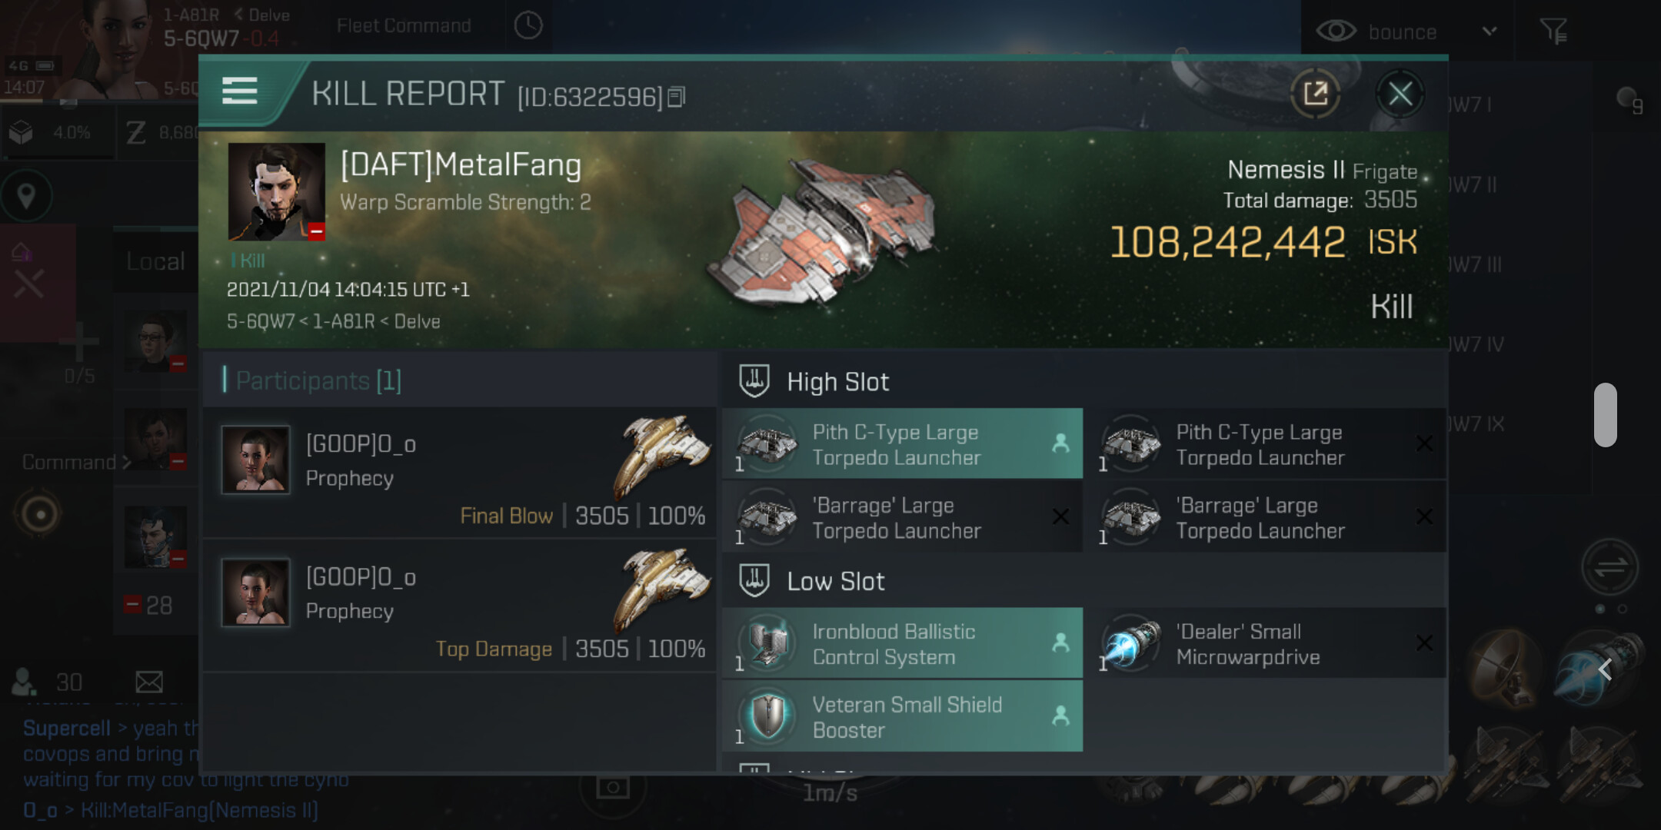This screenshot has height=830, width=1661.
Task: Toggle the overview eye visibility icon
Action: [1336, 32]
